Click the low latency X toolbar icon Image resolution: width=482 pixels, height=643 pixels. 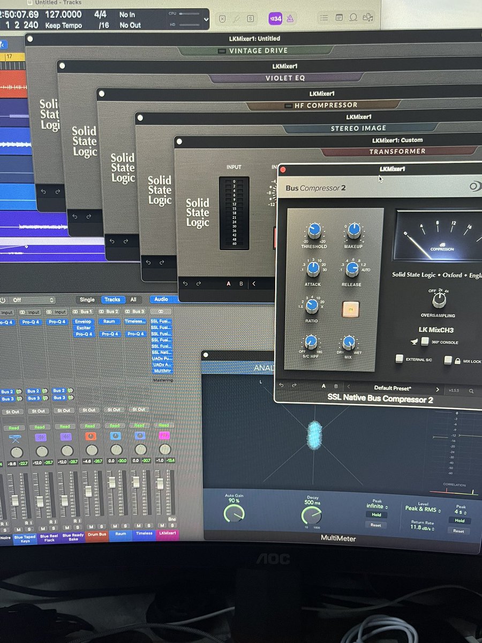[222, 18]
